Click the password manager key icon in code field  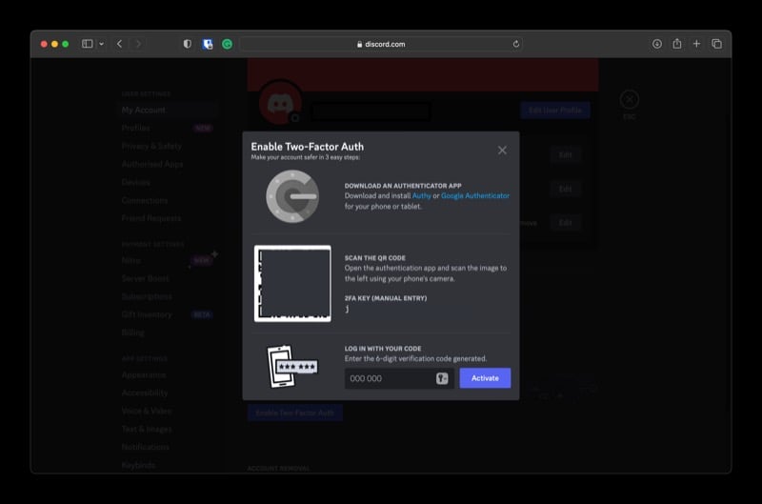[x=442, y=378]
